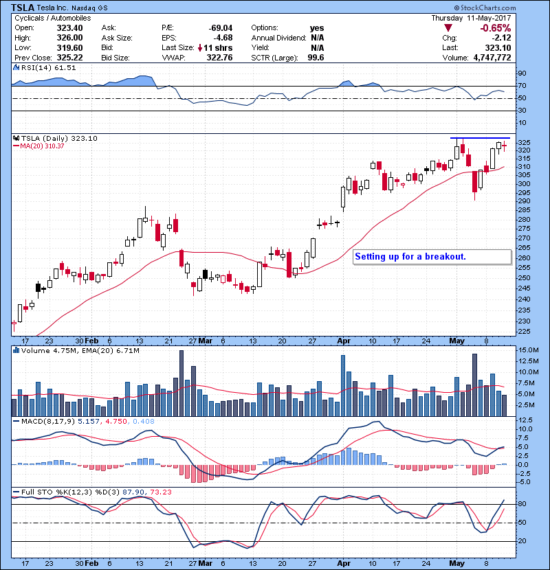This screenshot has height=570, width=550.
Task: Click the 90 level label on the RSI axis
Action: 522,73
